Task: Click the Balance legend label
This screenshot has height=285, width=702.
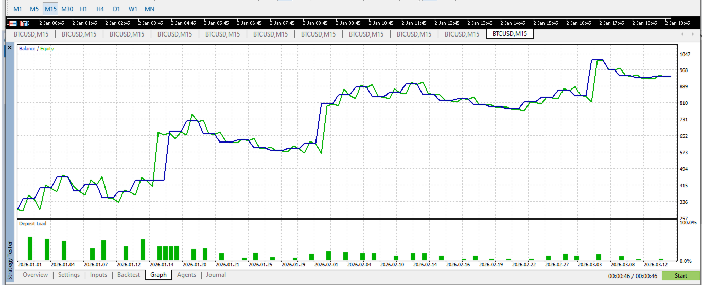Action: 27,49
